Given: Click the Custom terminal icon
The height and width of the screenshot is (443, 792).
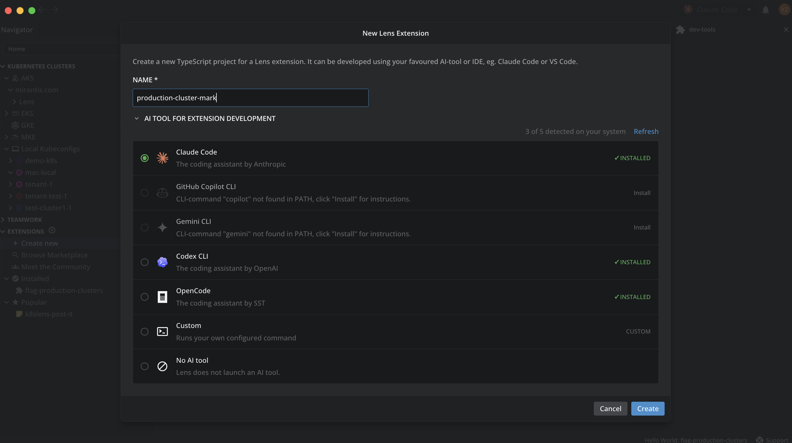Looking at the screenshot, I should point(162,332).
